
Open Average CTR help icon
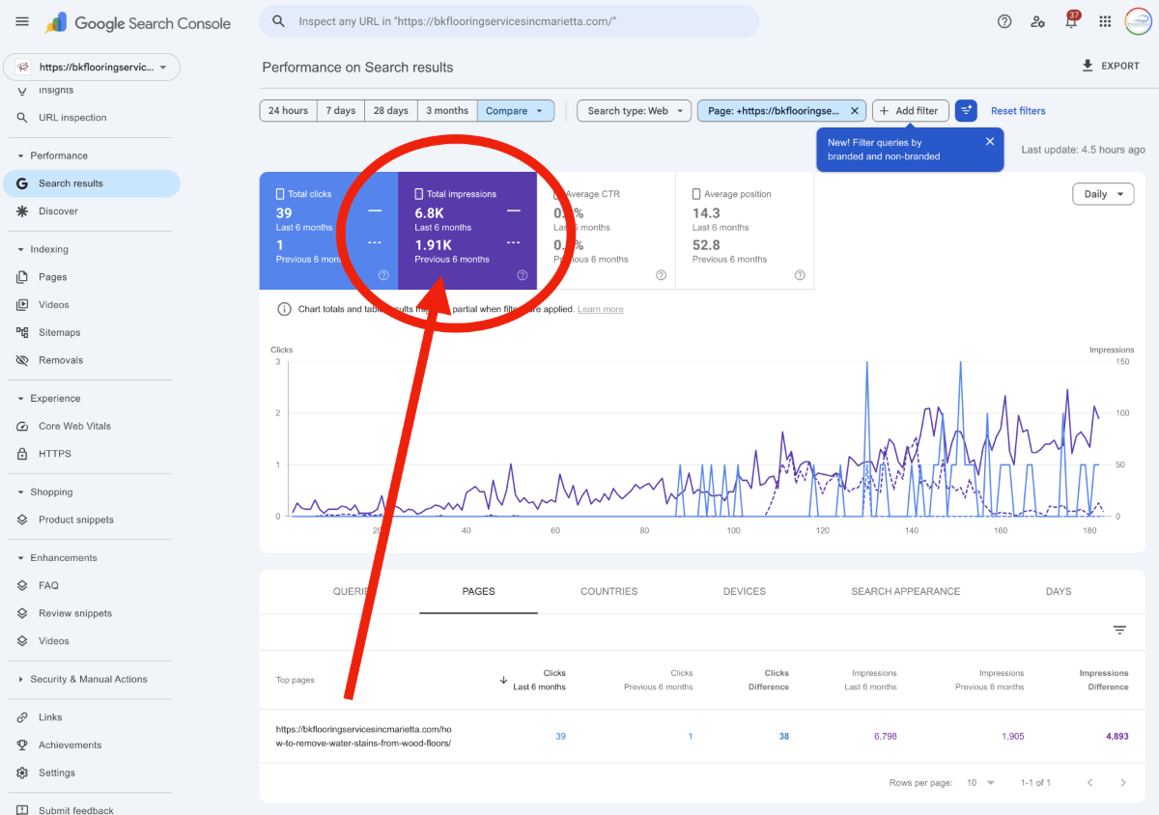point(661,275)
